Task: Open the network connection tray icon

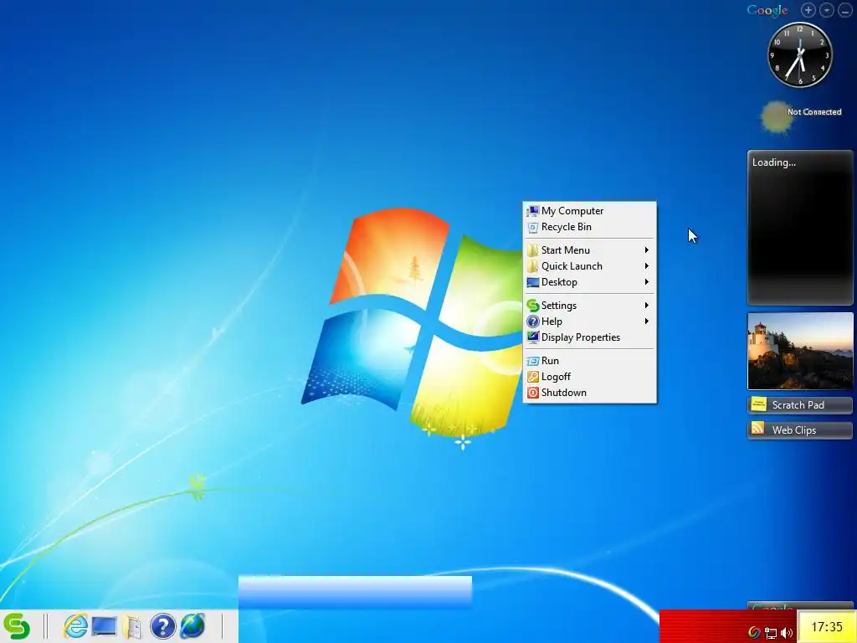Action: [x=771, y=633]
